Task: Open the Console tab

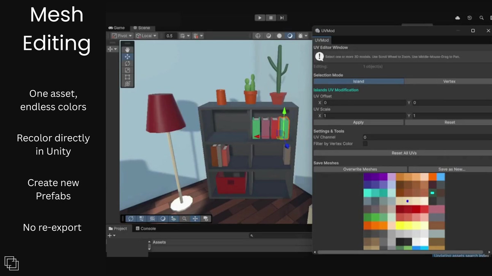Action: point(146,229)
